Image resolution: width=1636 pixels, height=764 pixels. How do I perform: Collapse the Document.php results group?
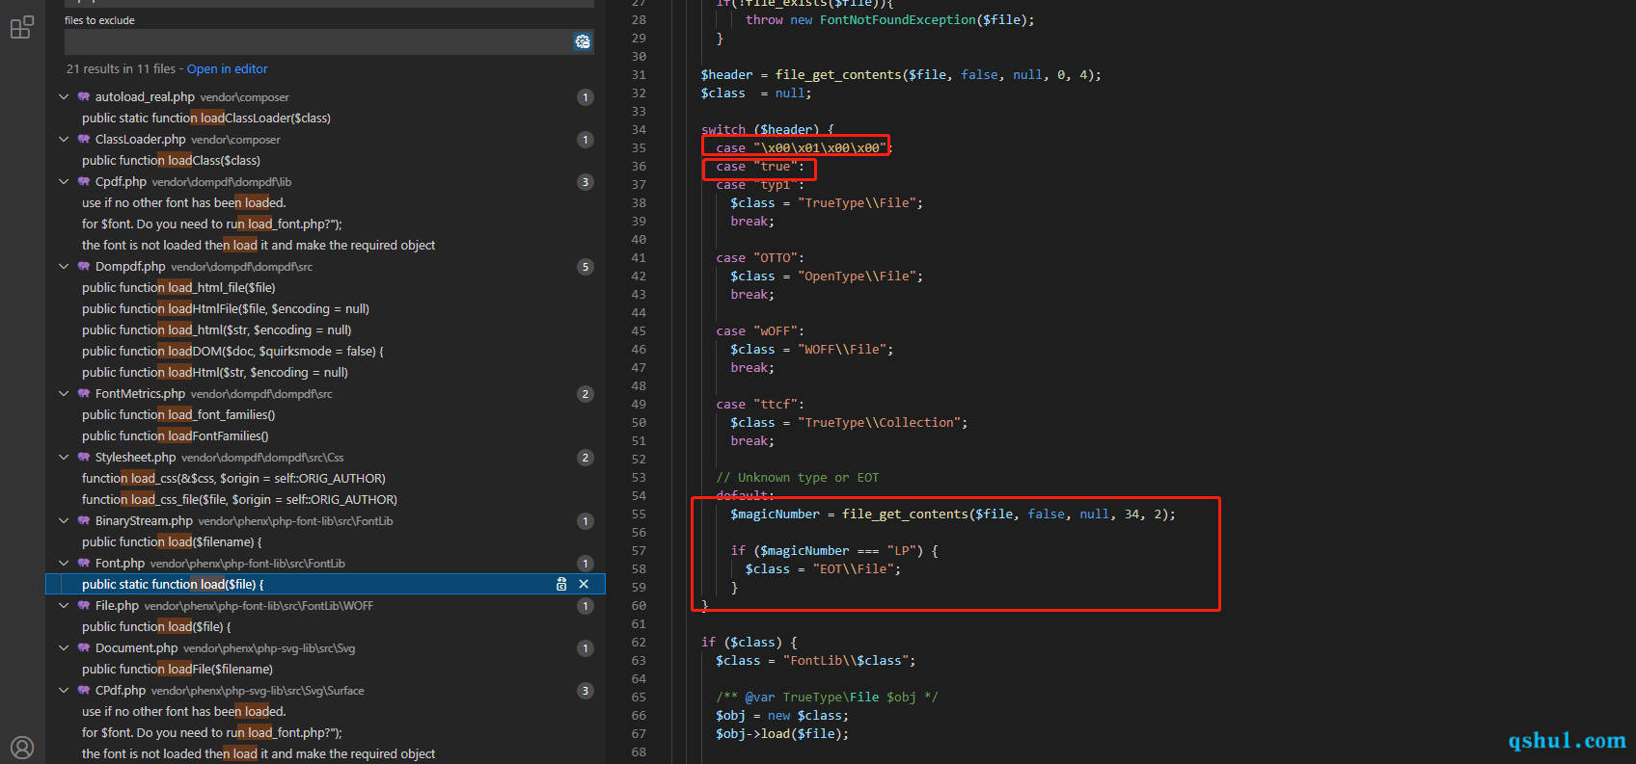pos(64,647)
